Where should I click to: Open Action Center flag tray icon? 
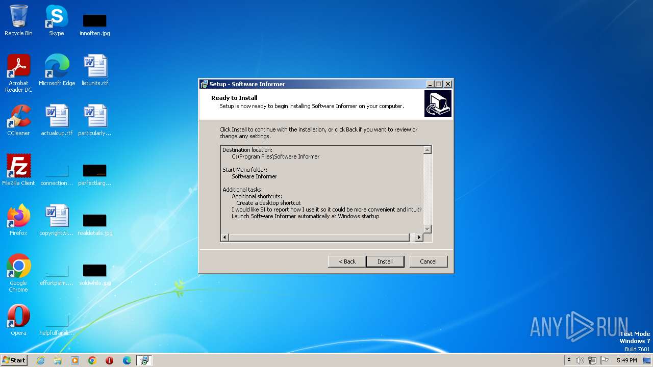point(605,360)
